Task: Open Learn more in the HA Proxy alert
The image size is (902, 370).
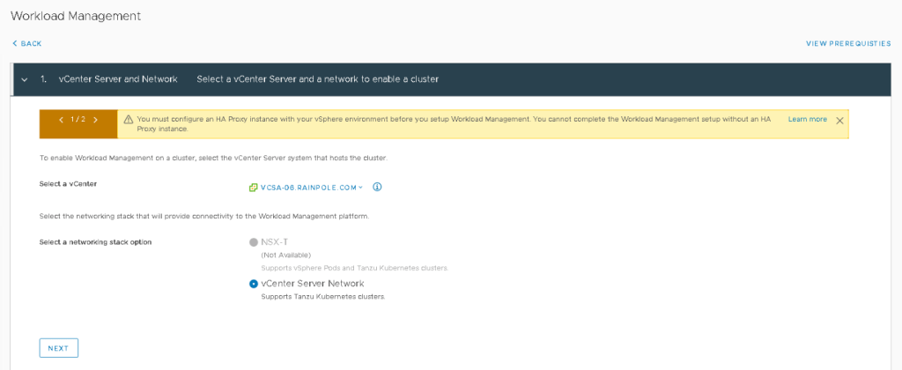Action: click(x=807, y=119)
